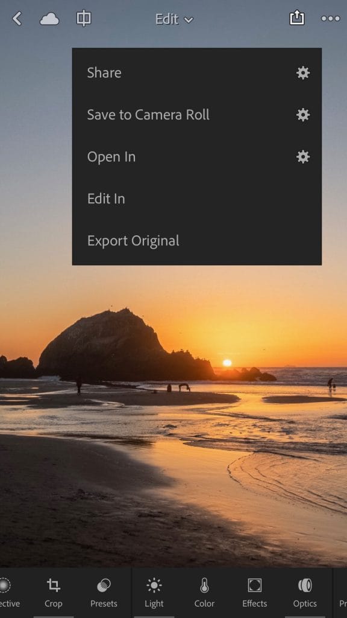Open the Presets panel
The width and height of the screenshot is (347, 618).
point(104,593)
